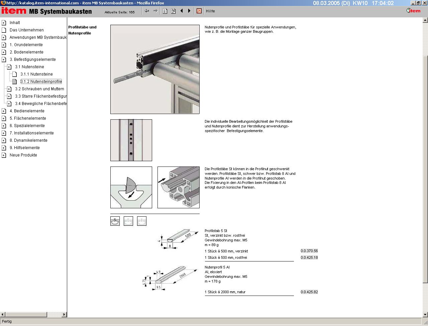
Task: Expand the 3.2 Schrauben und Muttern node
Action: (x=9, y=89)
